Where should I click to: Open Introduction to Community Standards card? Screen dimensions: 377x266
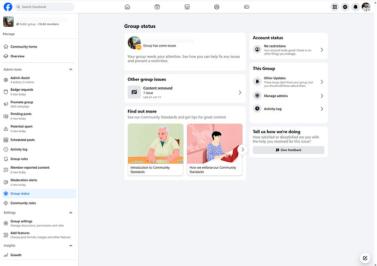pyautogui.click(x=156, y=150)
